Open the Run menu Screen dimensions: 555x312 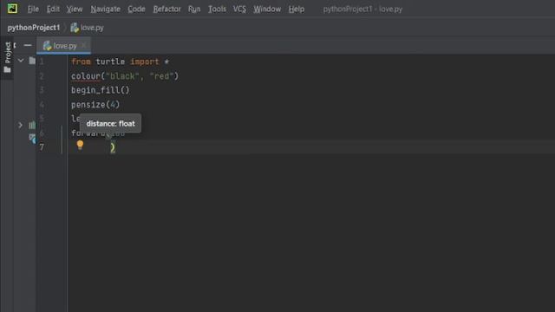coord(194,10)
